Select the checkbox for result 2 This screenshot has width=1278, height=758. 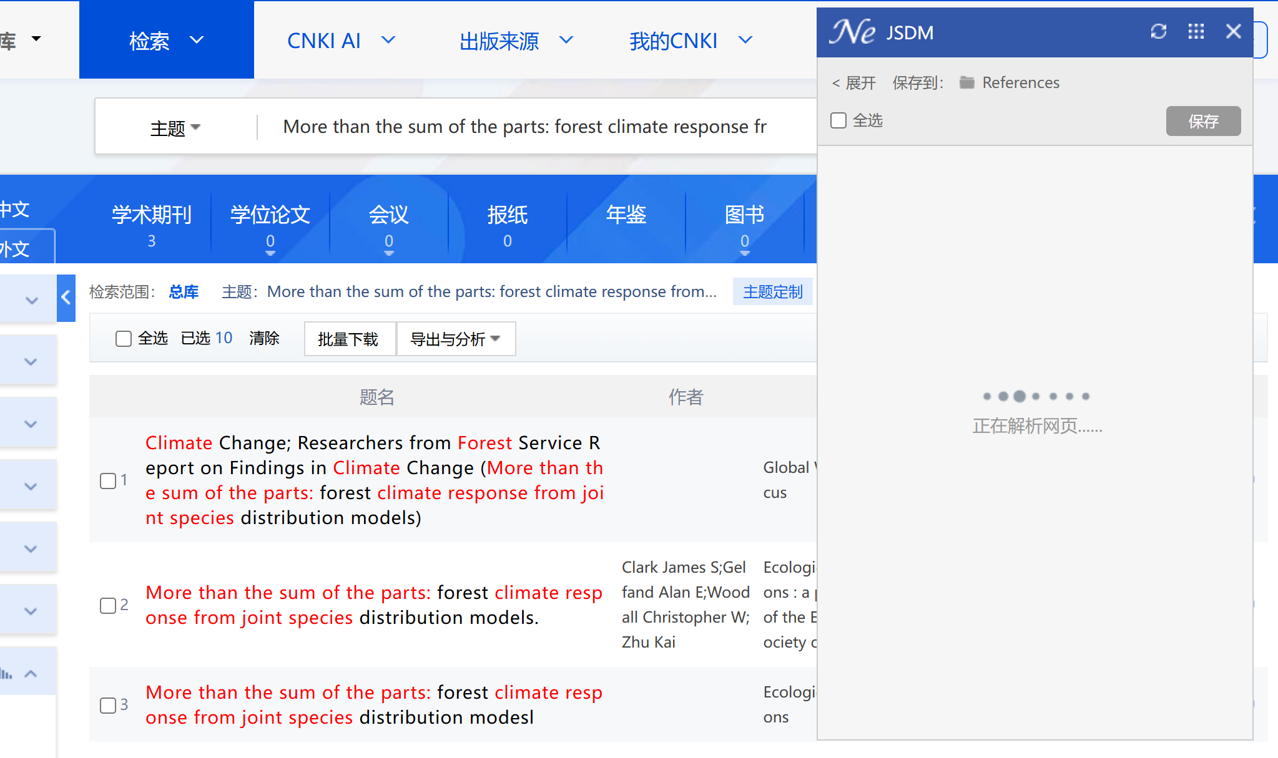point(108,605)
